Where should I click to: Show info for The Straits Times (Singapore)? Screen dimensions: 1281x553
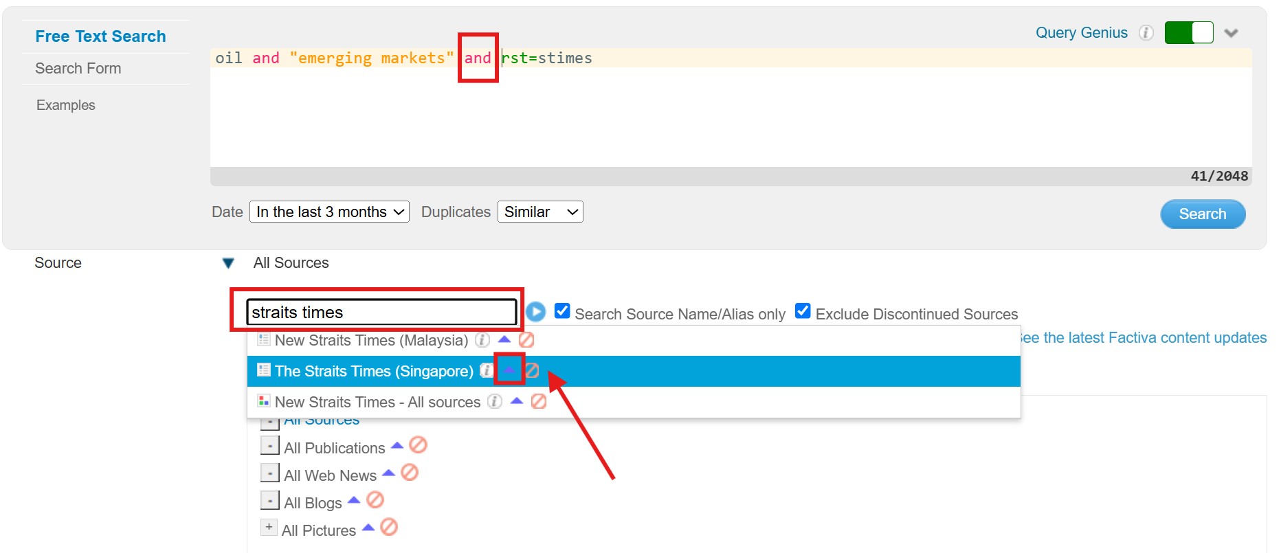pyautogui.click(x=487, y=371)
